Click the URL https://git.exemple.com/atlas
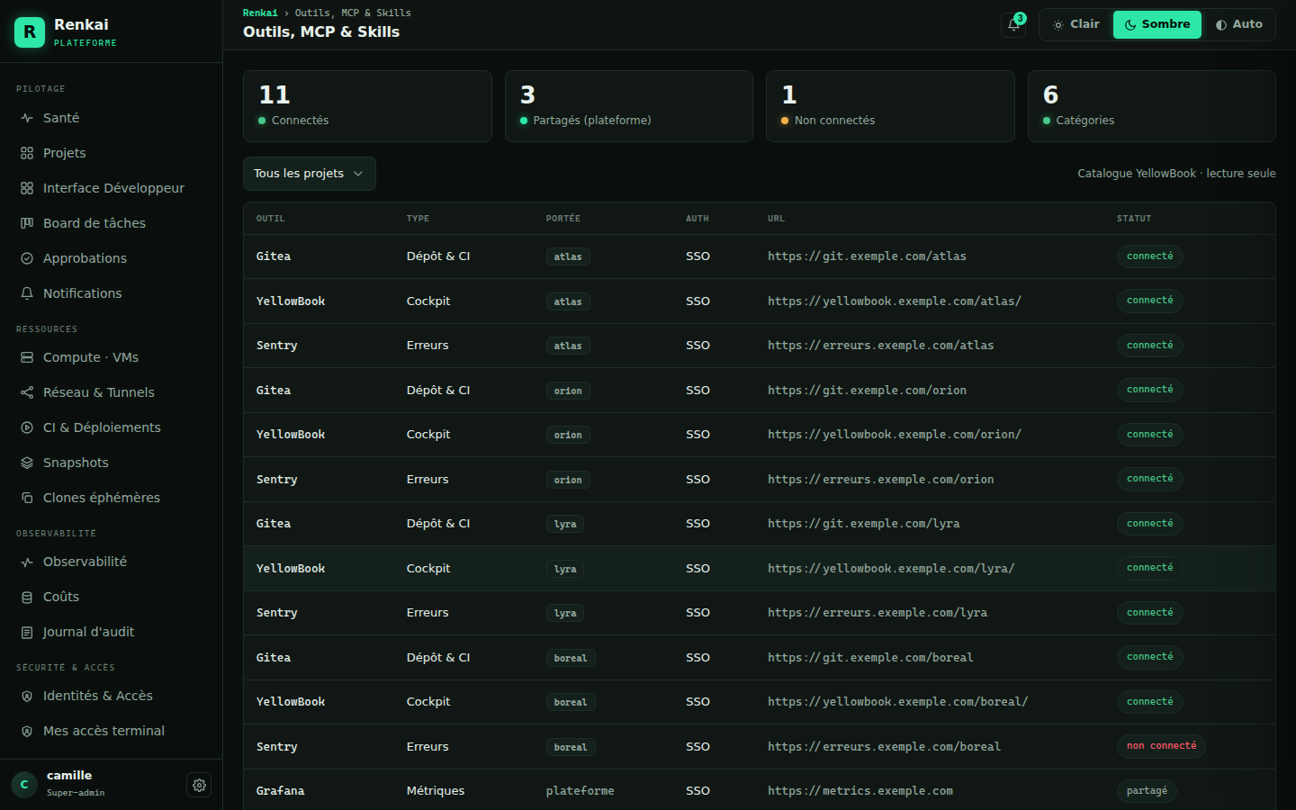 coord(867,256)
